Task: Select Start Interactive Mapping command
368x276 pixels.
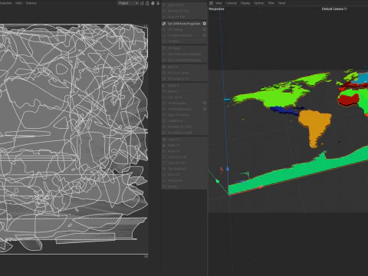Action: [x=184, y=54]
